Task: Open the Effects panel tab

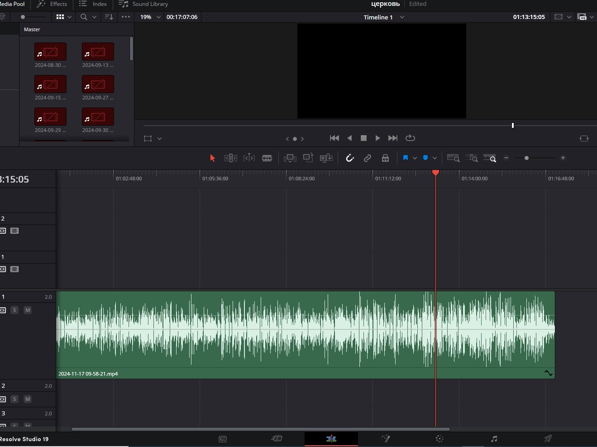Action: (52, 4)
